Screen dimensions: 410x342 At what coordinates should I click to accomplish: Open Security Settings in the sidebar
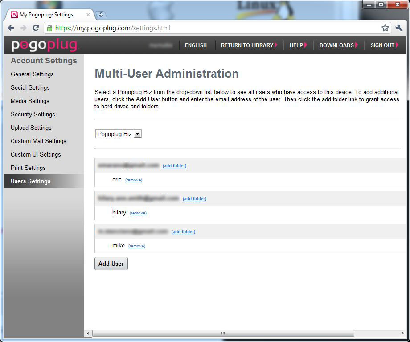click(x=33, y=114)
